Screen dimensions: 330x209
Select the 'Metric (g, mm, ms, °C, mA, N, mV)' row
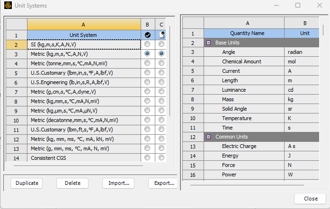(x=84, y=148)
